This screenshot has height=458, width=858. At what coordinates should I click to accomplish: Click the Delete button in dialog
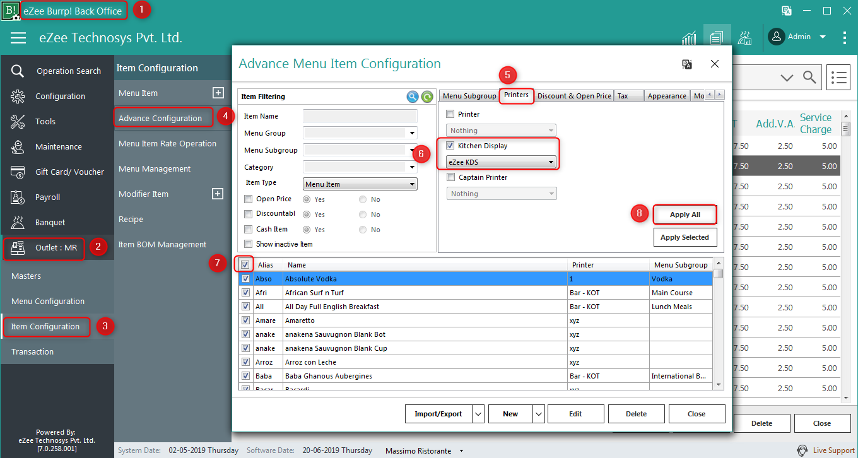pos(636,414)
